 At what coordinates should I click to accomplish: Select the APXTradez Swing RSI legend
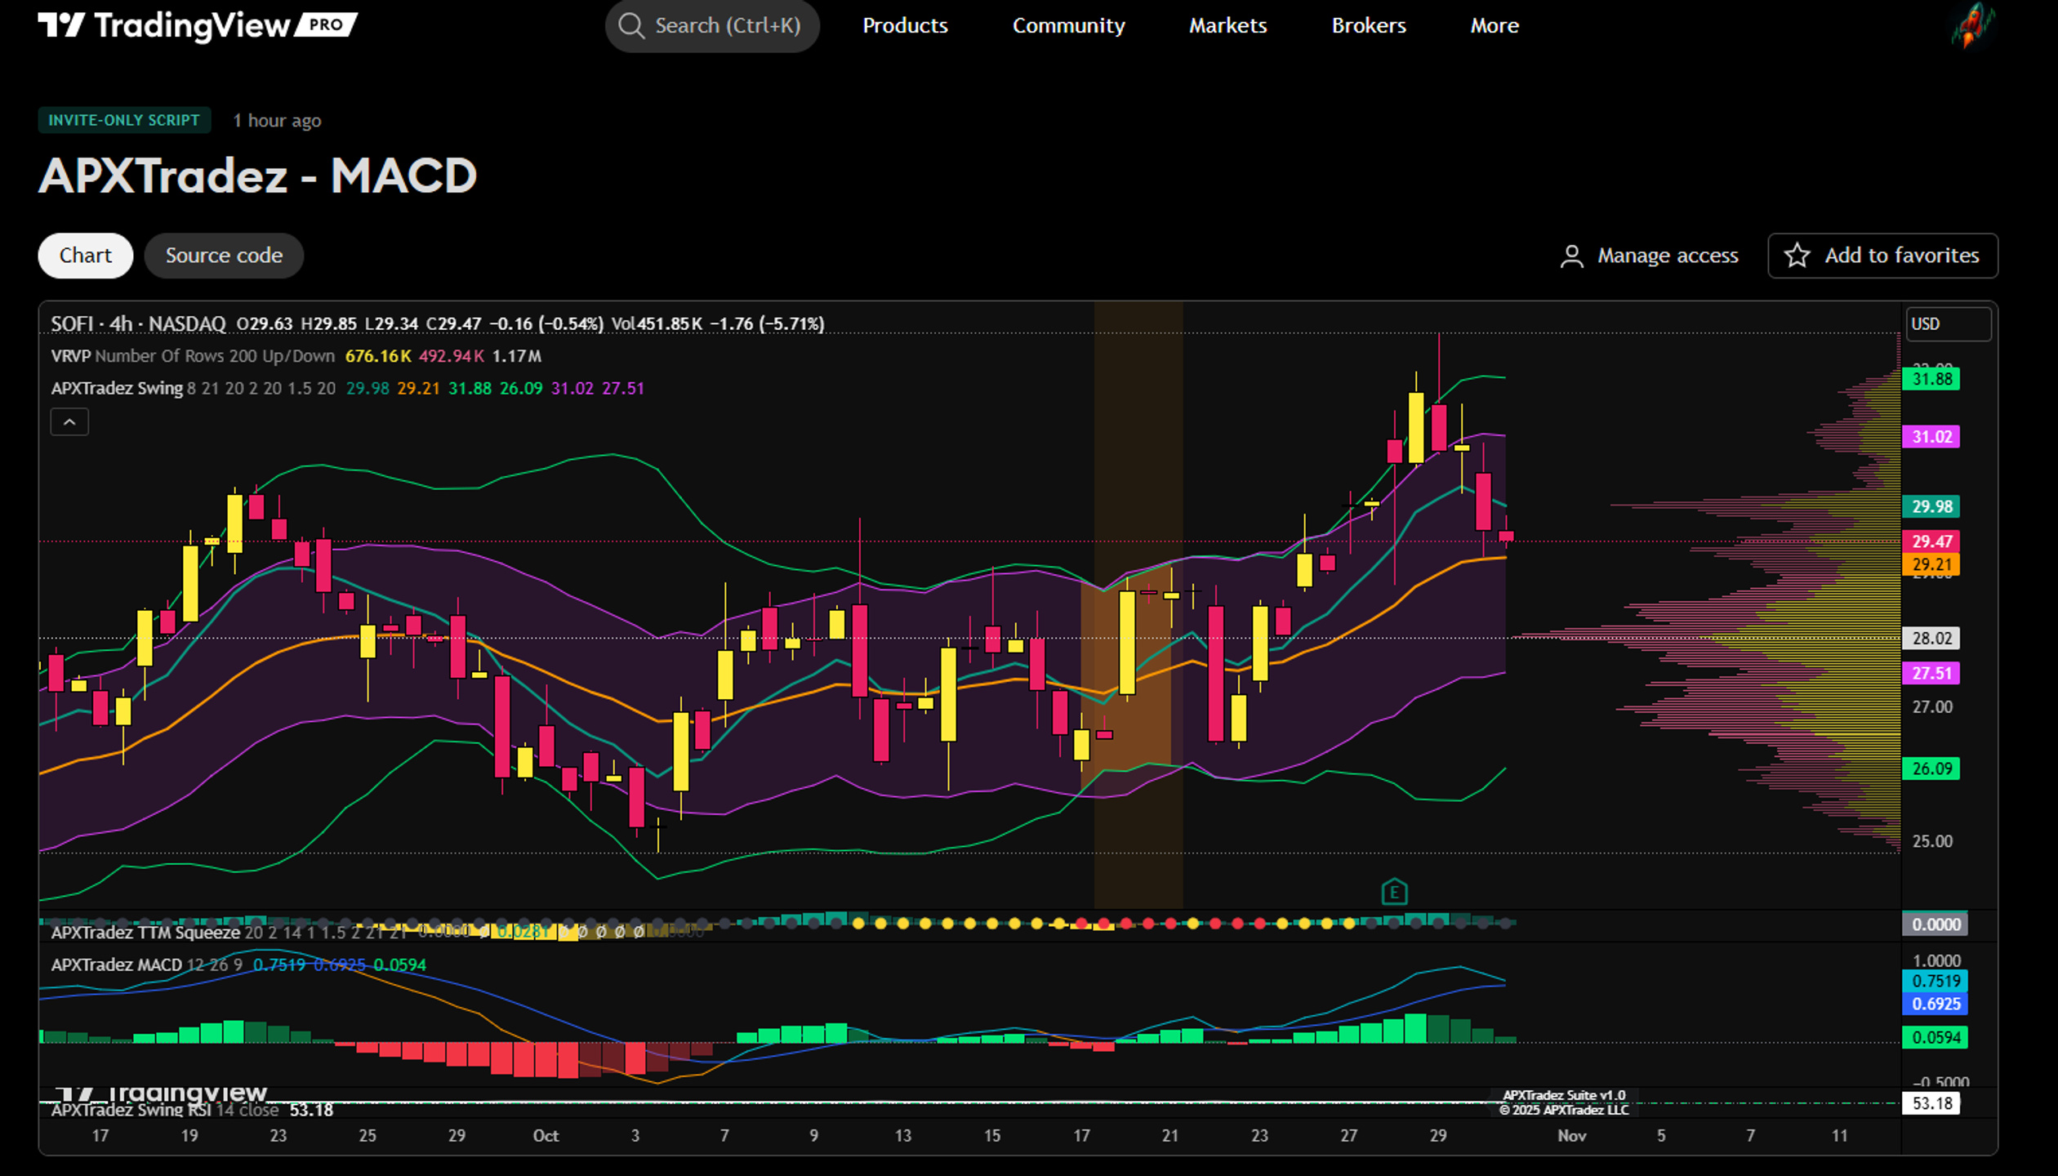pyautogui.click(x=131, y=1110)
